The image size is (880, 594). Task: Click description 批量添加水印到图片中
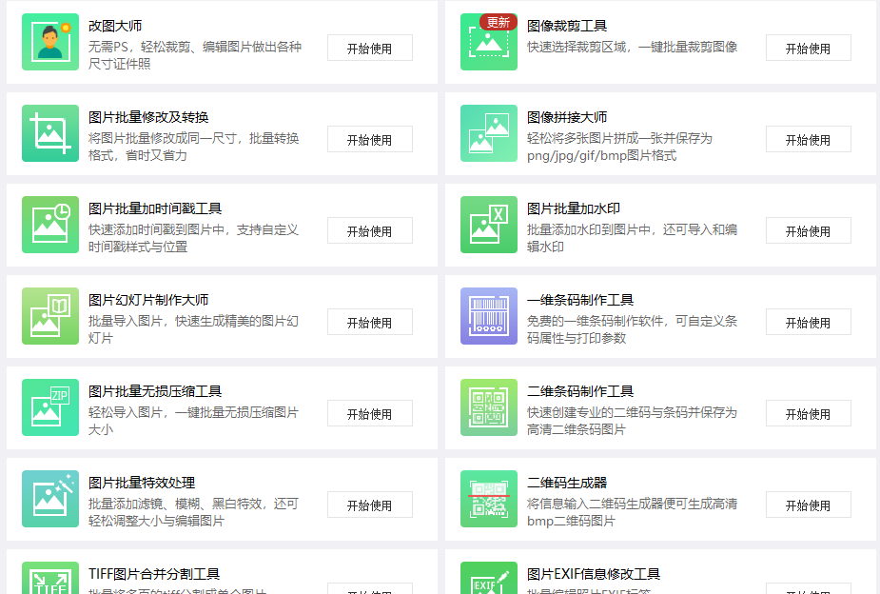coord(632,238)
